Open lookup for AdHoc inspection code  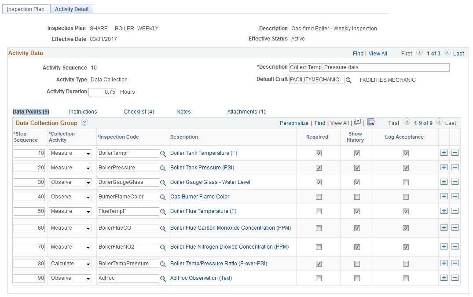(x=162, y=278)
